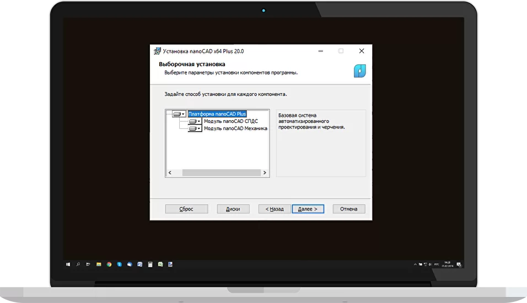Go back with the Назад button

click(x=275, y=209)
